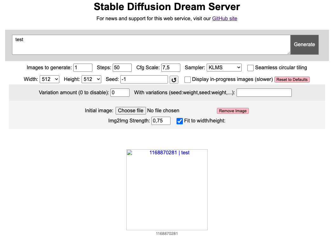Open the Width dropdown
The image size is (334, 247).
[50, 79]
